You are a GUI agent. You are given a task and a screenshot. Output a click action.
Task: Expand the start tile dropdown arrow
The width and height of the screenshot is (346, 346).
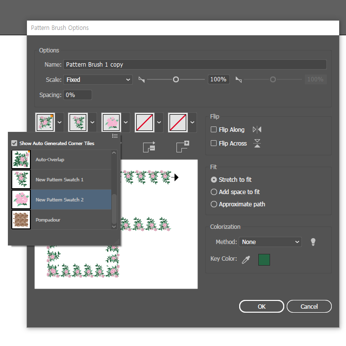pyautogui.click(x=159, y=123)
